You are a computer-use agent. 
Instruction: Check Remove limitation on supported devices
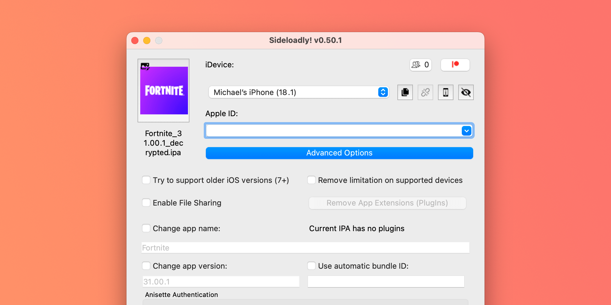[311, 180]
